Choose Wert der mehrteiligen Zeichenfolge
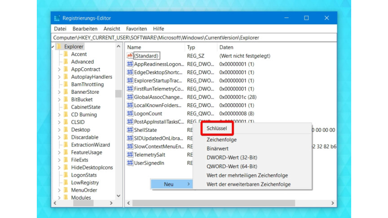 [247, 175]
